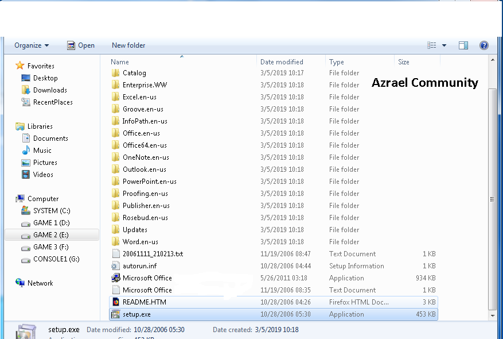Select the Word.en-us folder icon
Screen dimensions: 503x339
click(x=115, y=242)
